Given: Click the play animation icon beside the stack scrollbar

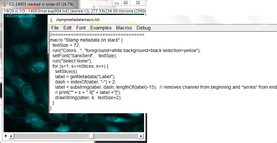Looking at the screenshot, I should [6, 136].
